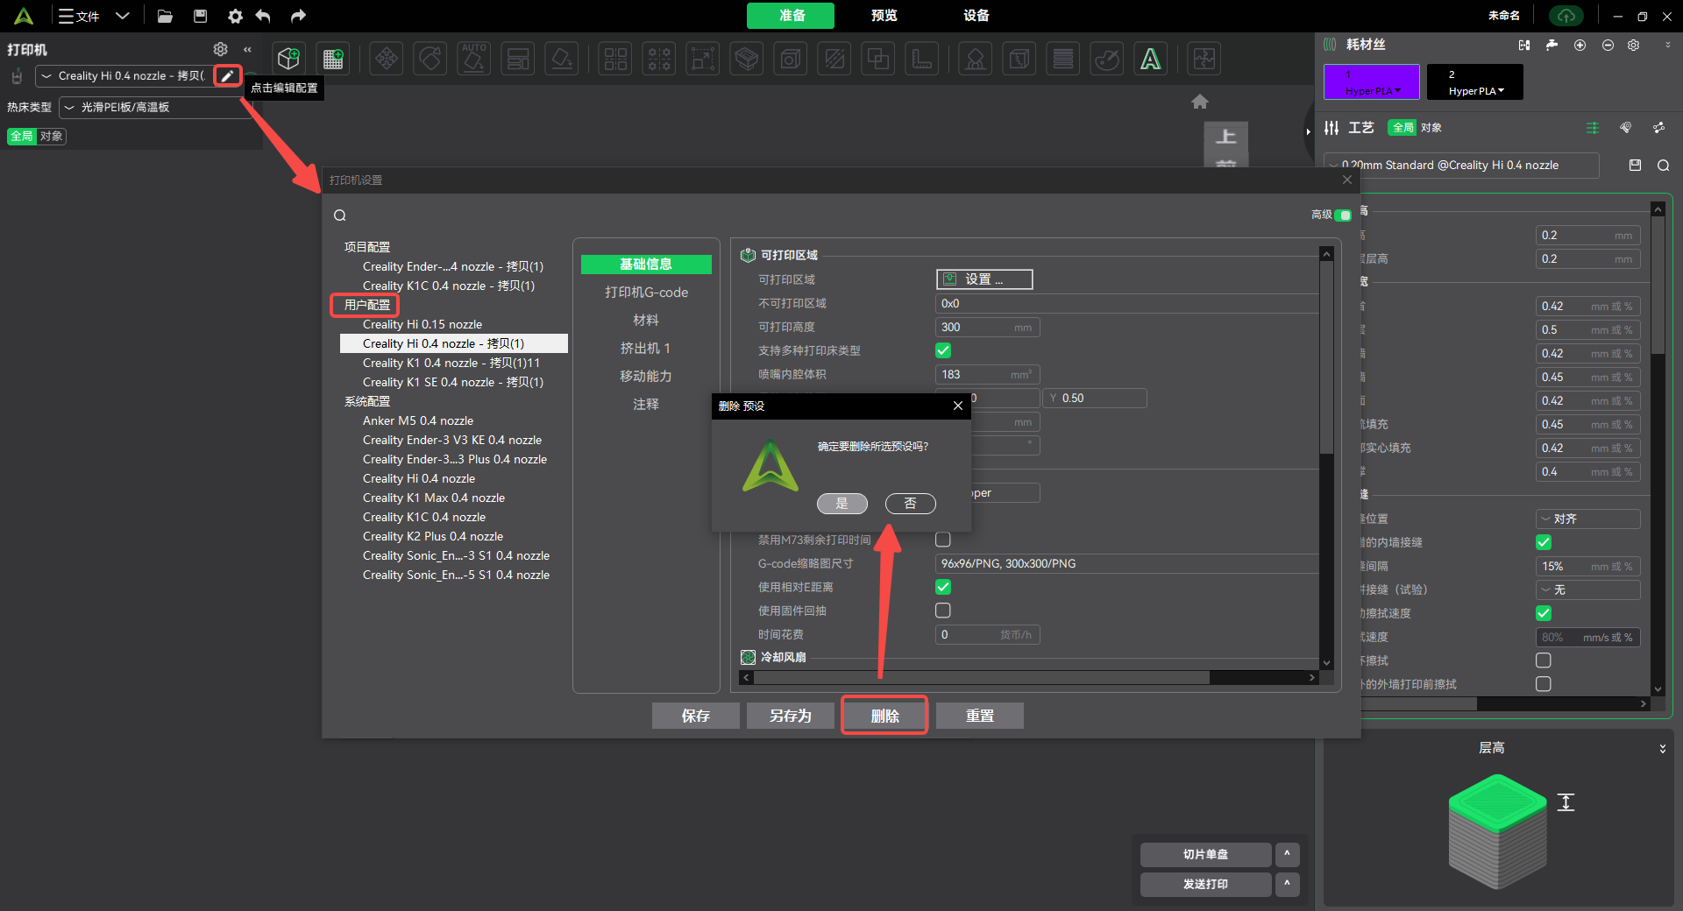Click the pencil edit printer preset icon
This screenshot has height=911, width=1683.
tap(227, 75)
